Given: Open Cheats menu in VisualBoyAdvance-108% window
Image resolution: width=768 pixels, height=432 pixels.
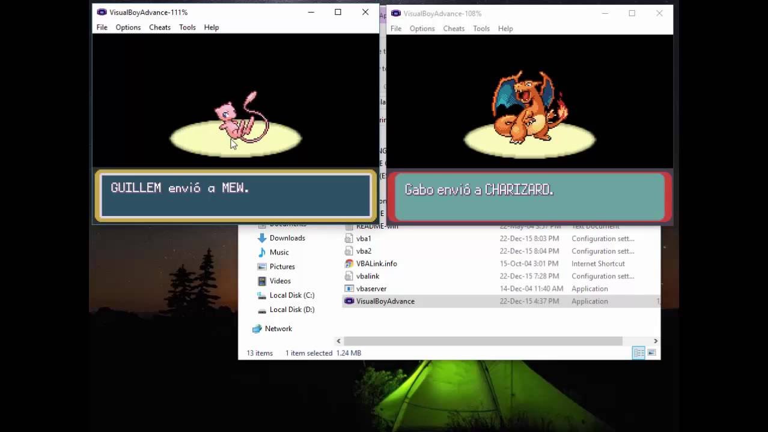Looking at the screenshot, I should click(x=454, y=28).
